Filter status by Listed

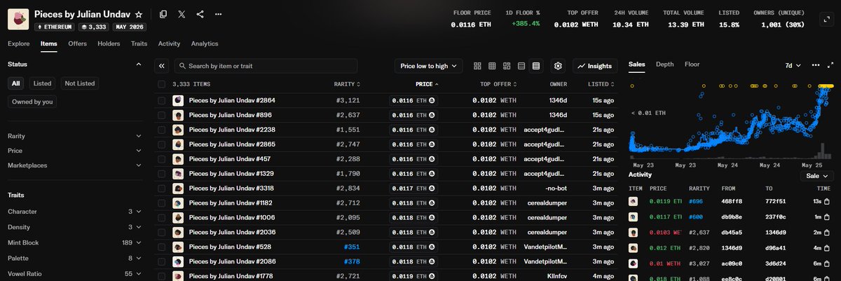point(43,83)
